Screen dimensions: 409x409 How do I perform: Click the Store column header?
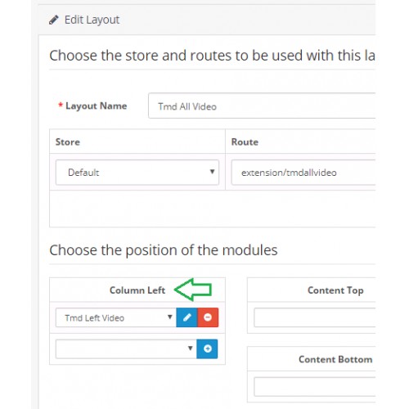(x=68, y=142)
